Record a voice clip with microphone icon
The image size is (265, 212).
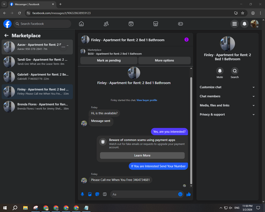[x=82, y=195]
